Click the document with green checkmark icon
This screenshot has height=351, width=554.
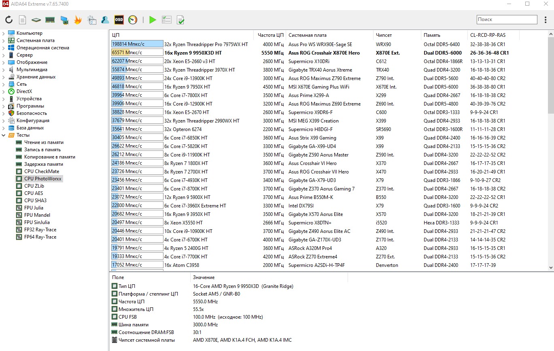180,19
